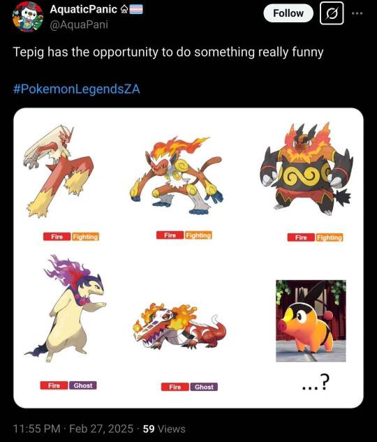This screenshot has height=442, width=377.
Task: Click the red Fire tag under Infernape
Action: 170,235
